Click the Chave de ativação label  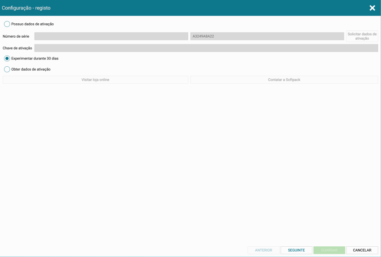pos(17,48)
